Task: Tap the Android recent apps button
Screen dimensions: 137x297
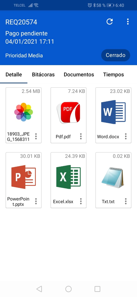Action: pyautogui.click(x=97, y=289)
